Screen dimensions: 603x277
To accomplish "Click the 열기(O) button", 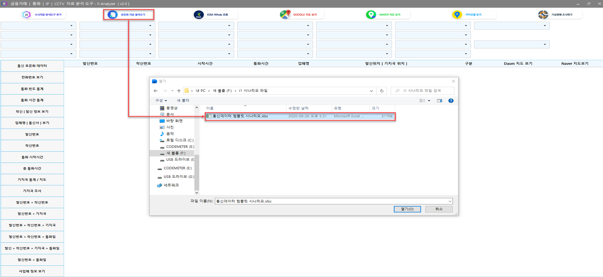I will click(x=407, y=209).
